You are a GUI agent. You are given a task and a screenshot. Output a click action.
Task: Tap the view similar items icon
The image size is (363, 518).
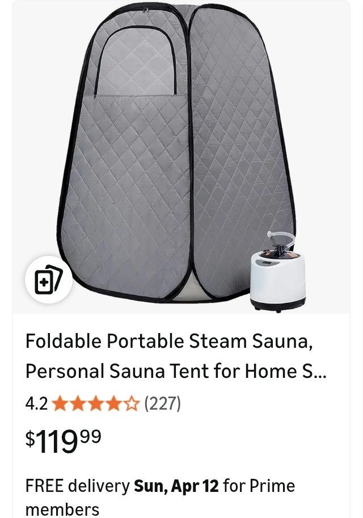[x=49, y=280]
